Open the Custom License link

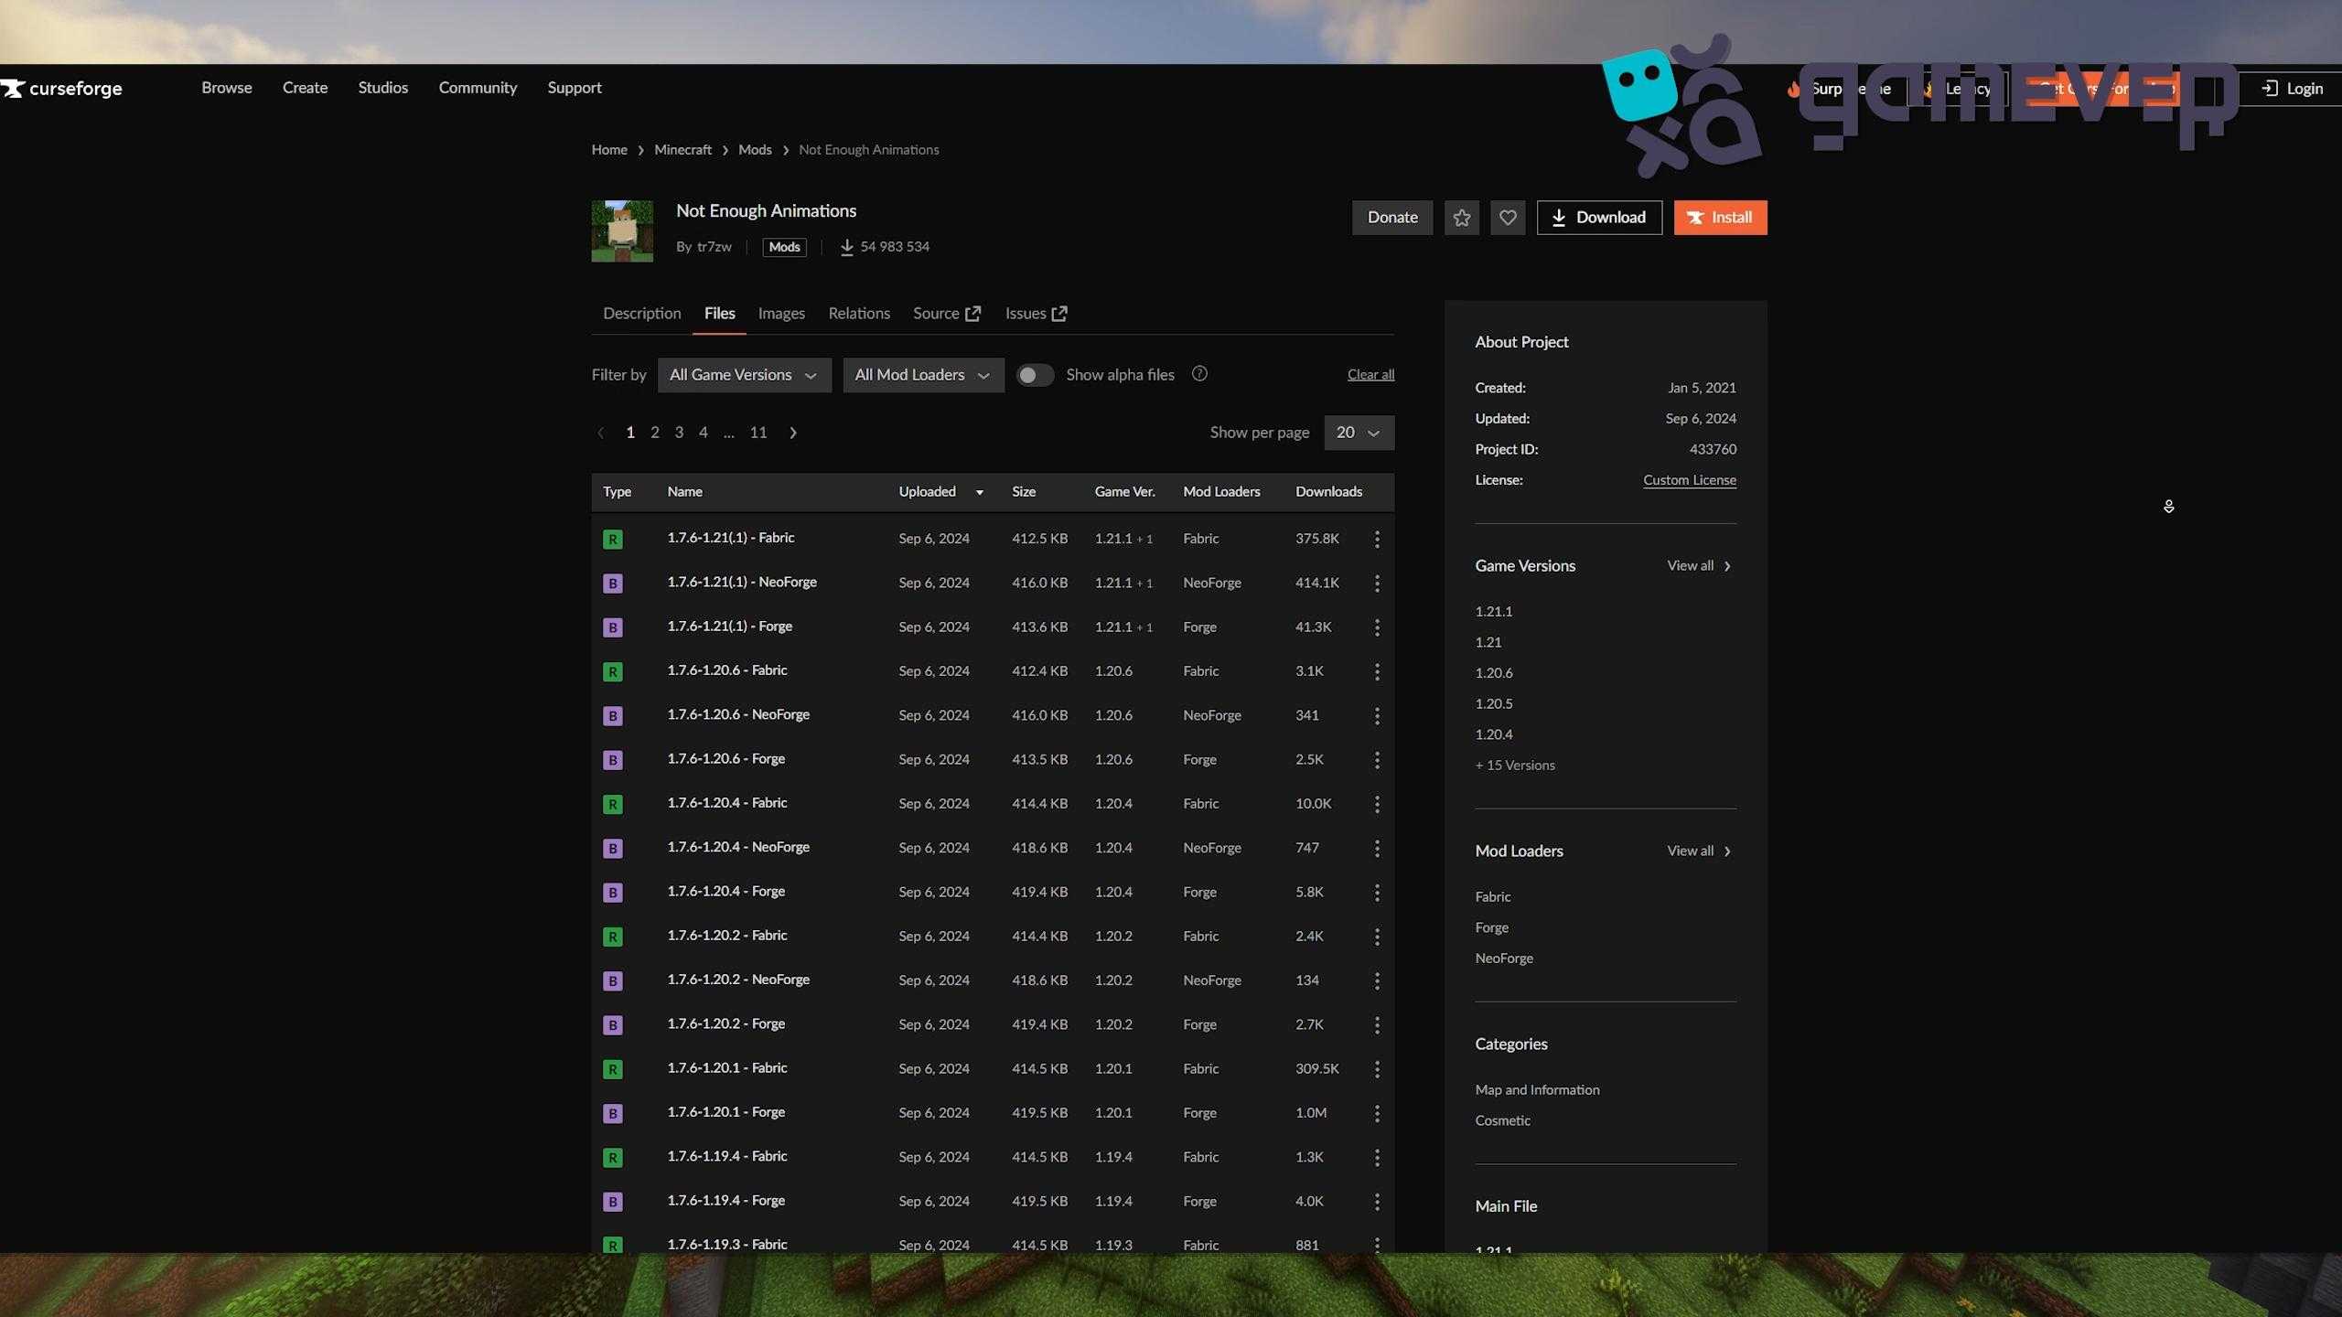pos(1689,480)
